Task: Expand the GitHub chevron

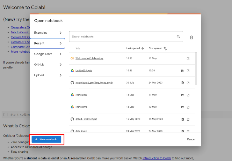Action: coord(61,64)
